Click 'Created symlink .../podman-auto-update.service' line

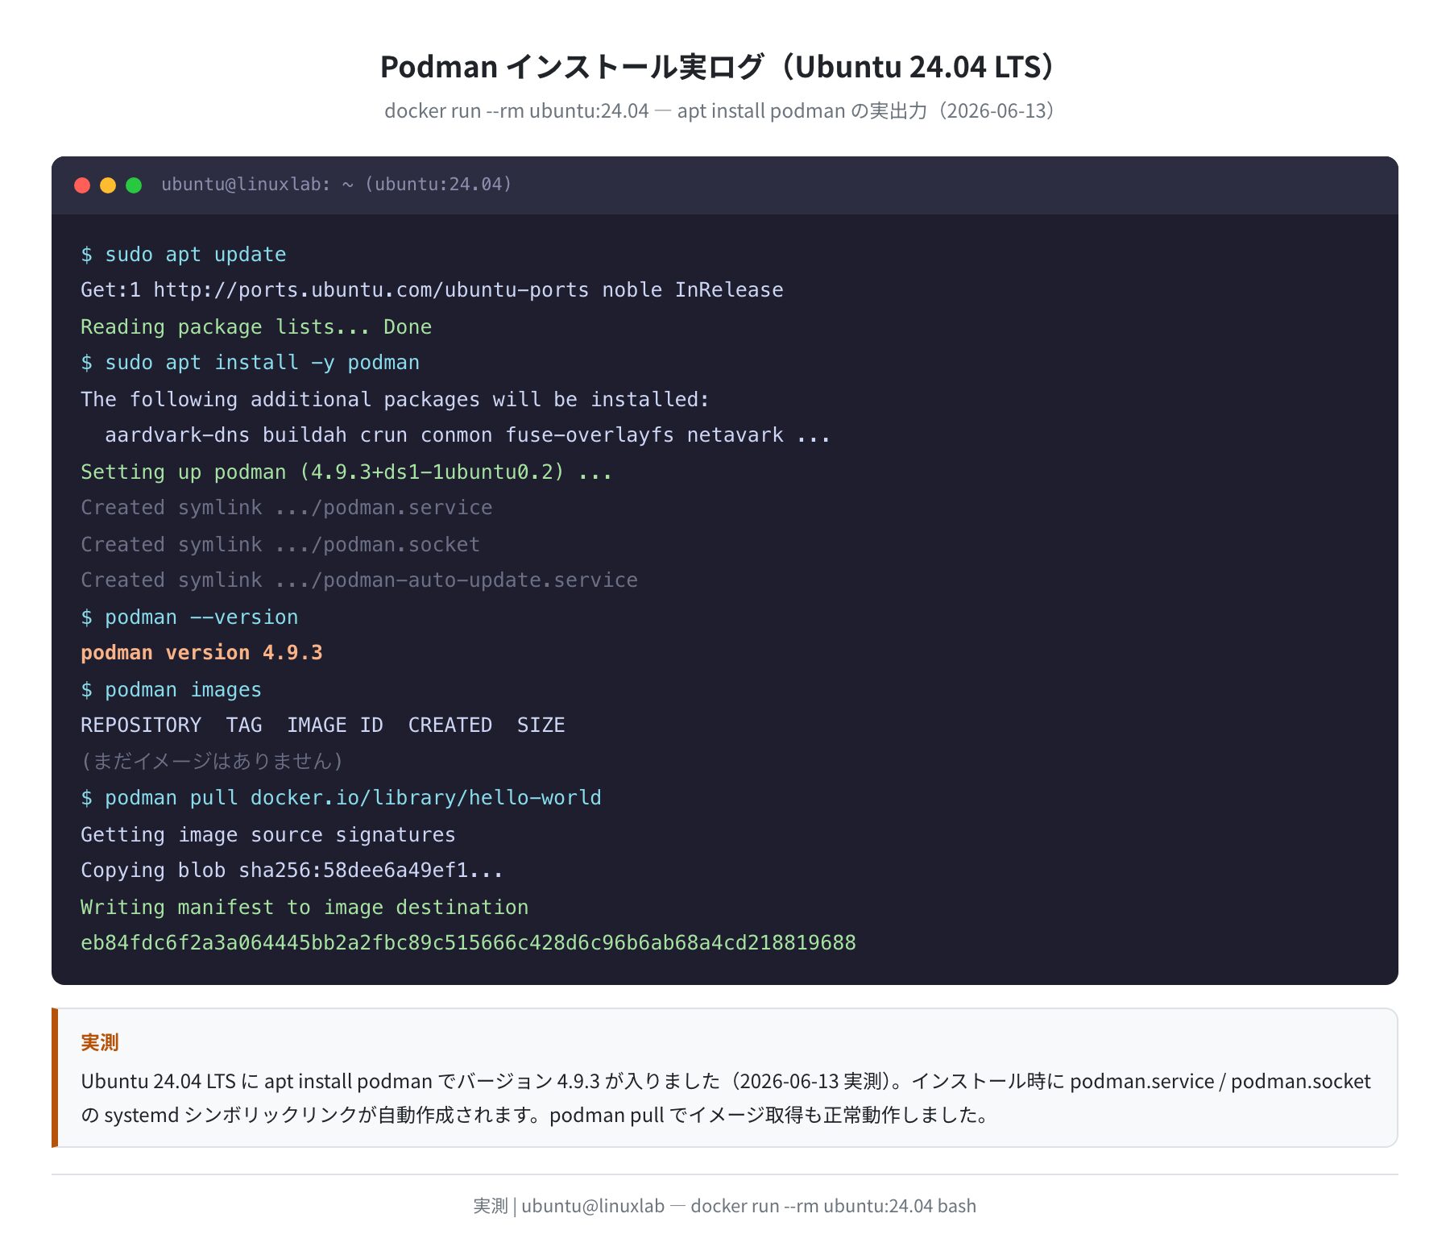(359, 580)
